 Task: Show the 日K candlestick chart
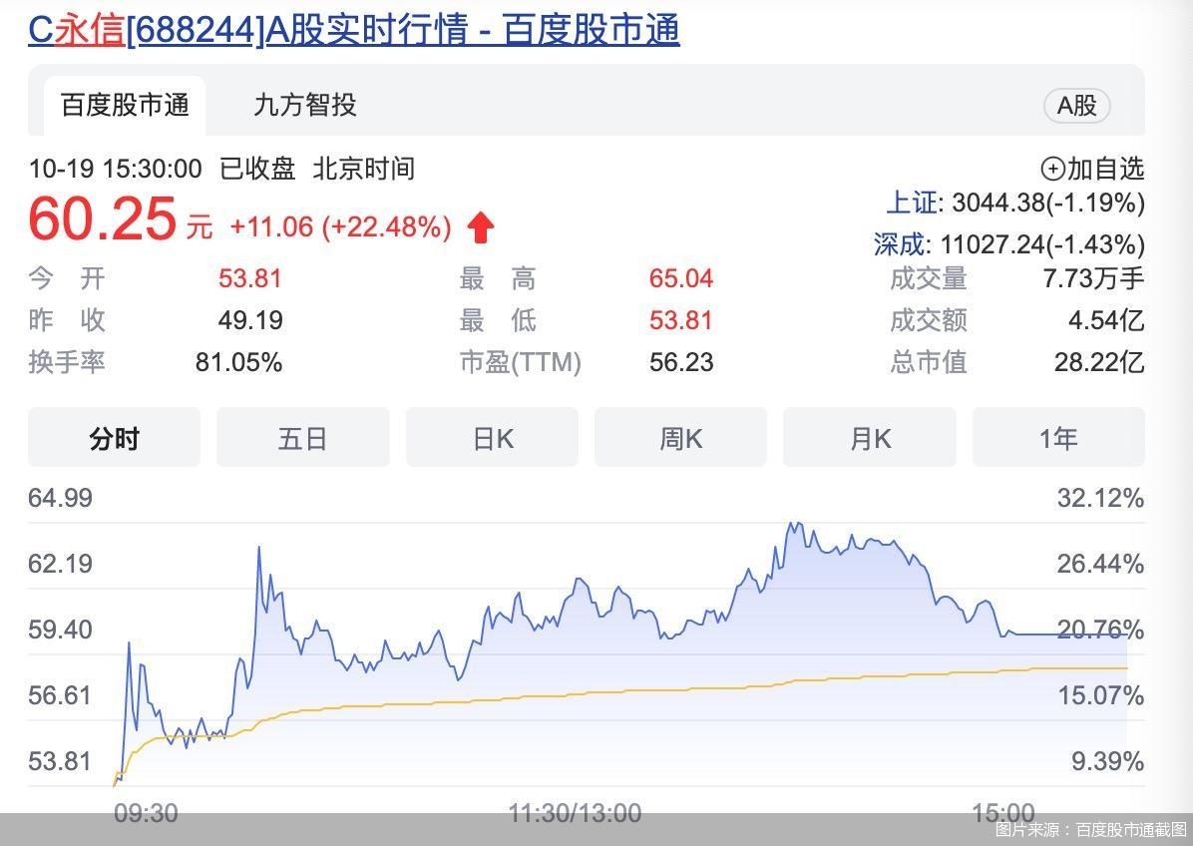tap(492, 438)
